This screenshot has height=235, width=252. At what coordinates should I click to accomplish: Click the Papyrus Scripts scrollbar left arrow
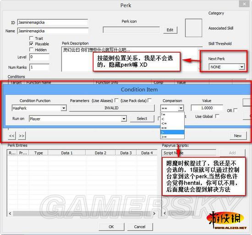(164, 213)
